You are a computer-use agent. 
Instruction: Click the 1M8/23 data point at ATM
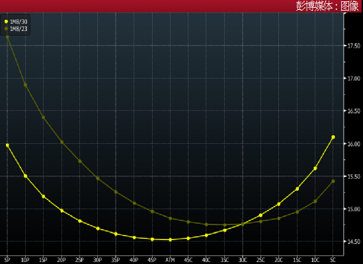(171, 218)
